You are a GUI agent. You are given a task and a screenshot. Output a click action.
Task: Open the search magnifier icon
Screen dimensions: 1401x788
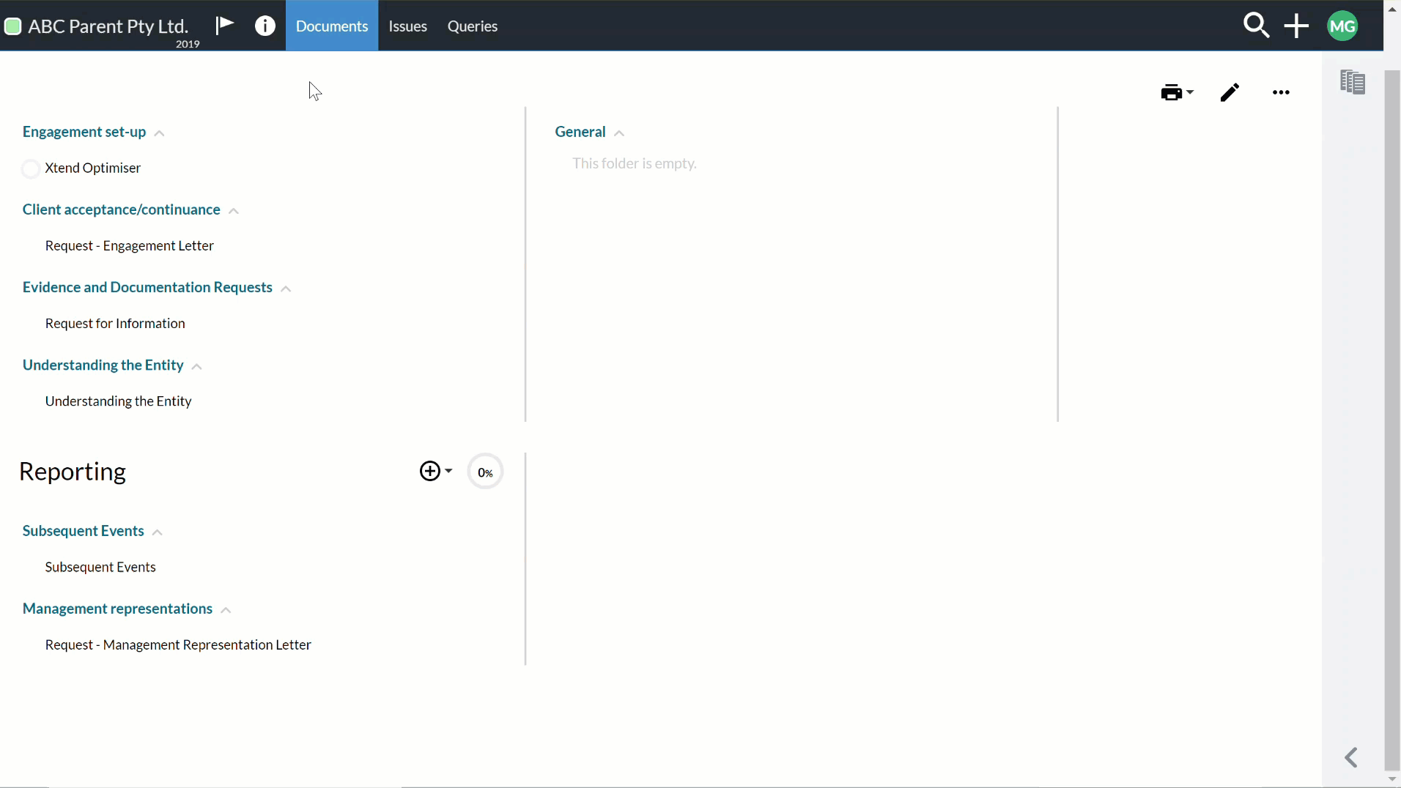pos(1256,26)
